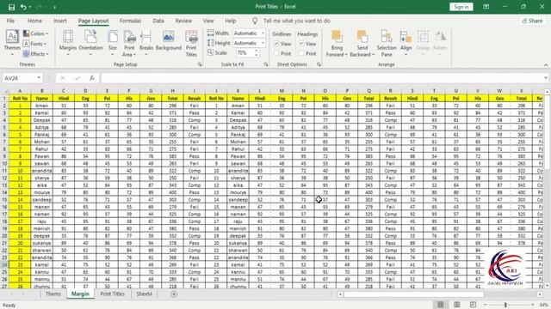
Task: Switch to Print Titles sheet tab
Action: point(113,294)
